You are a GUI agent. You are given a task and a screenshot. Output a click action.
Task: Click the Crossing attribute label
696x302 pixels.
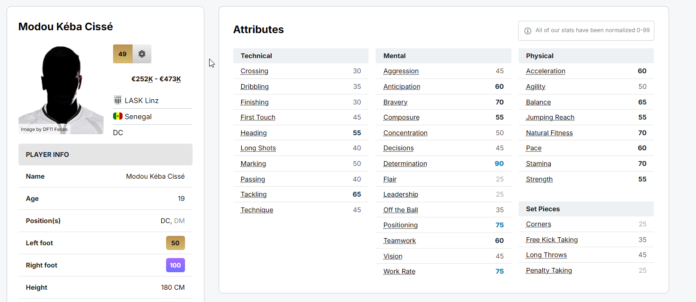254,71
